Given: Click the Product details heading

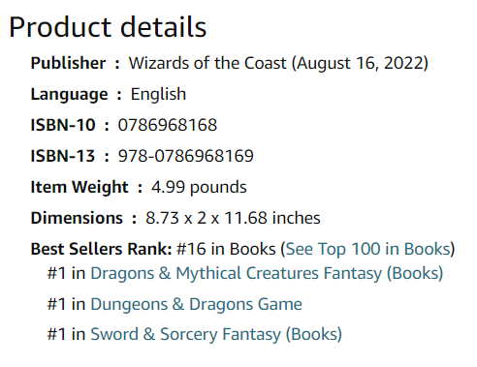Looking at the screenshot, I should point(108,27).
